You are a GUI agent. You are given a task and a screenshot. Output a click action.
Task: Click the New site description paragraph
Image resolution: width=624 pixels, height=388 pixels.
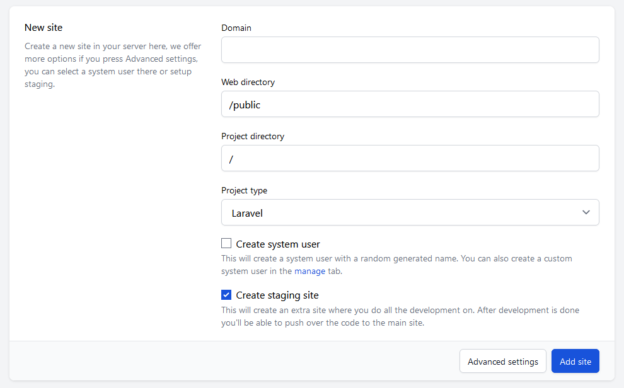click(112, 65)
